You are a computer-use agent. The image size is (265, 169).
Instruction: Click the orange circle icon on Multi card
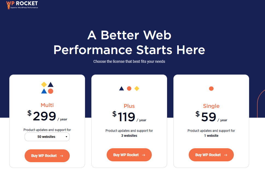51,91
